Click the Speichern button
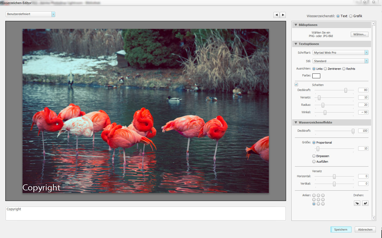The width and height of the screenshot is (382, 238). 341,230
